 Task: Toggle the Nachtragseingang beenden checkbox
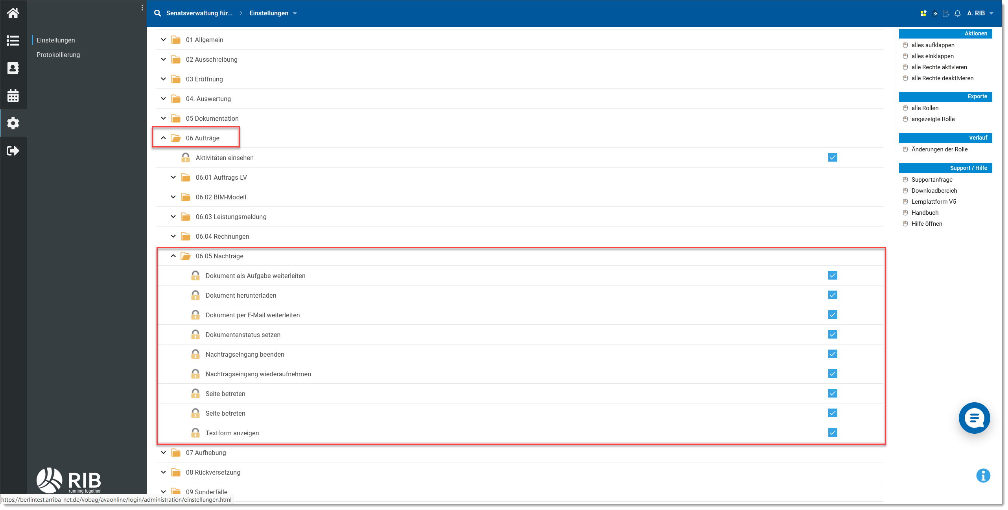tap(833, 354)
